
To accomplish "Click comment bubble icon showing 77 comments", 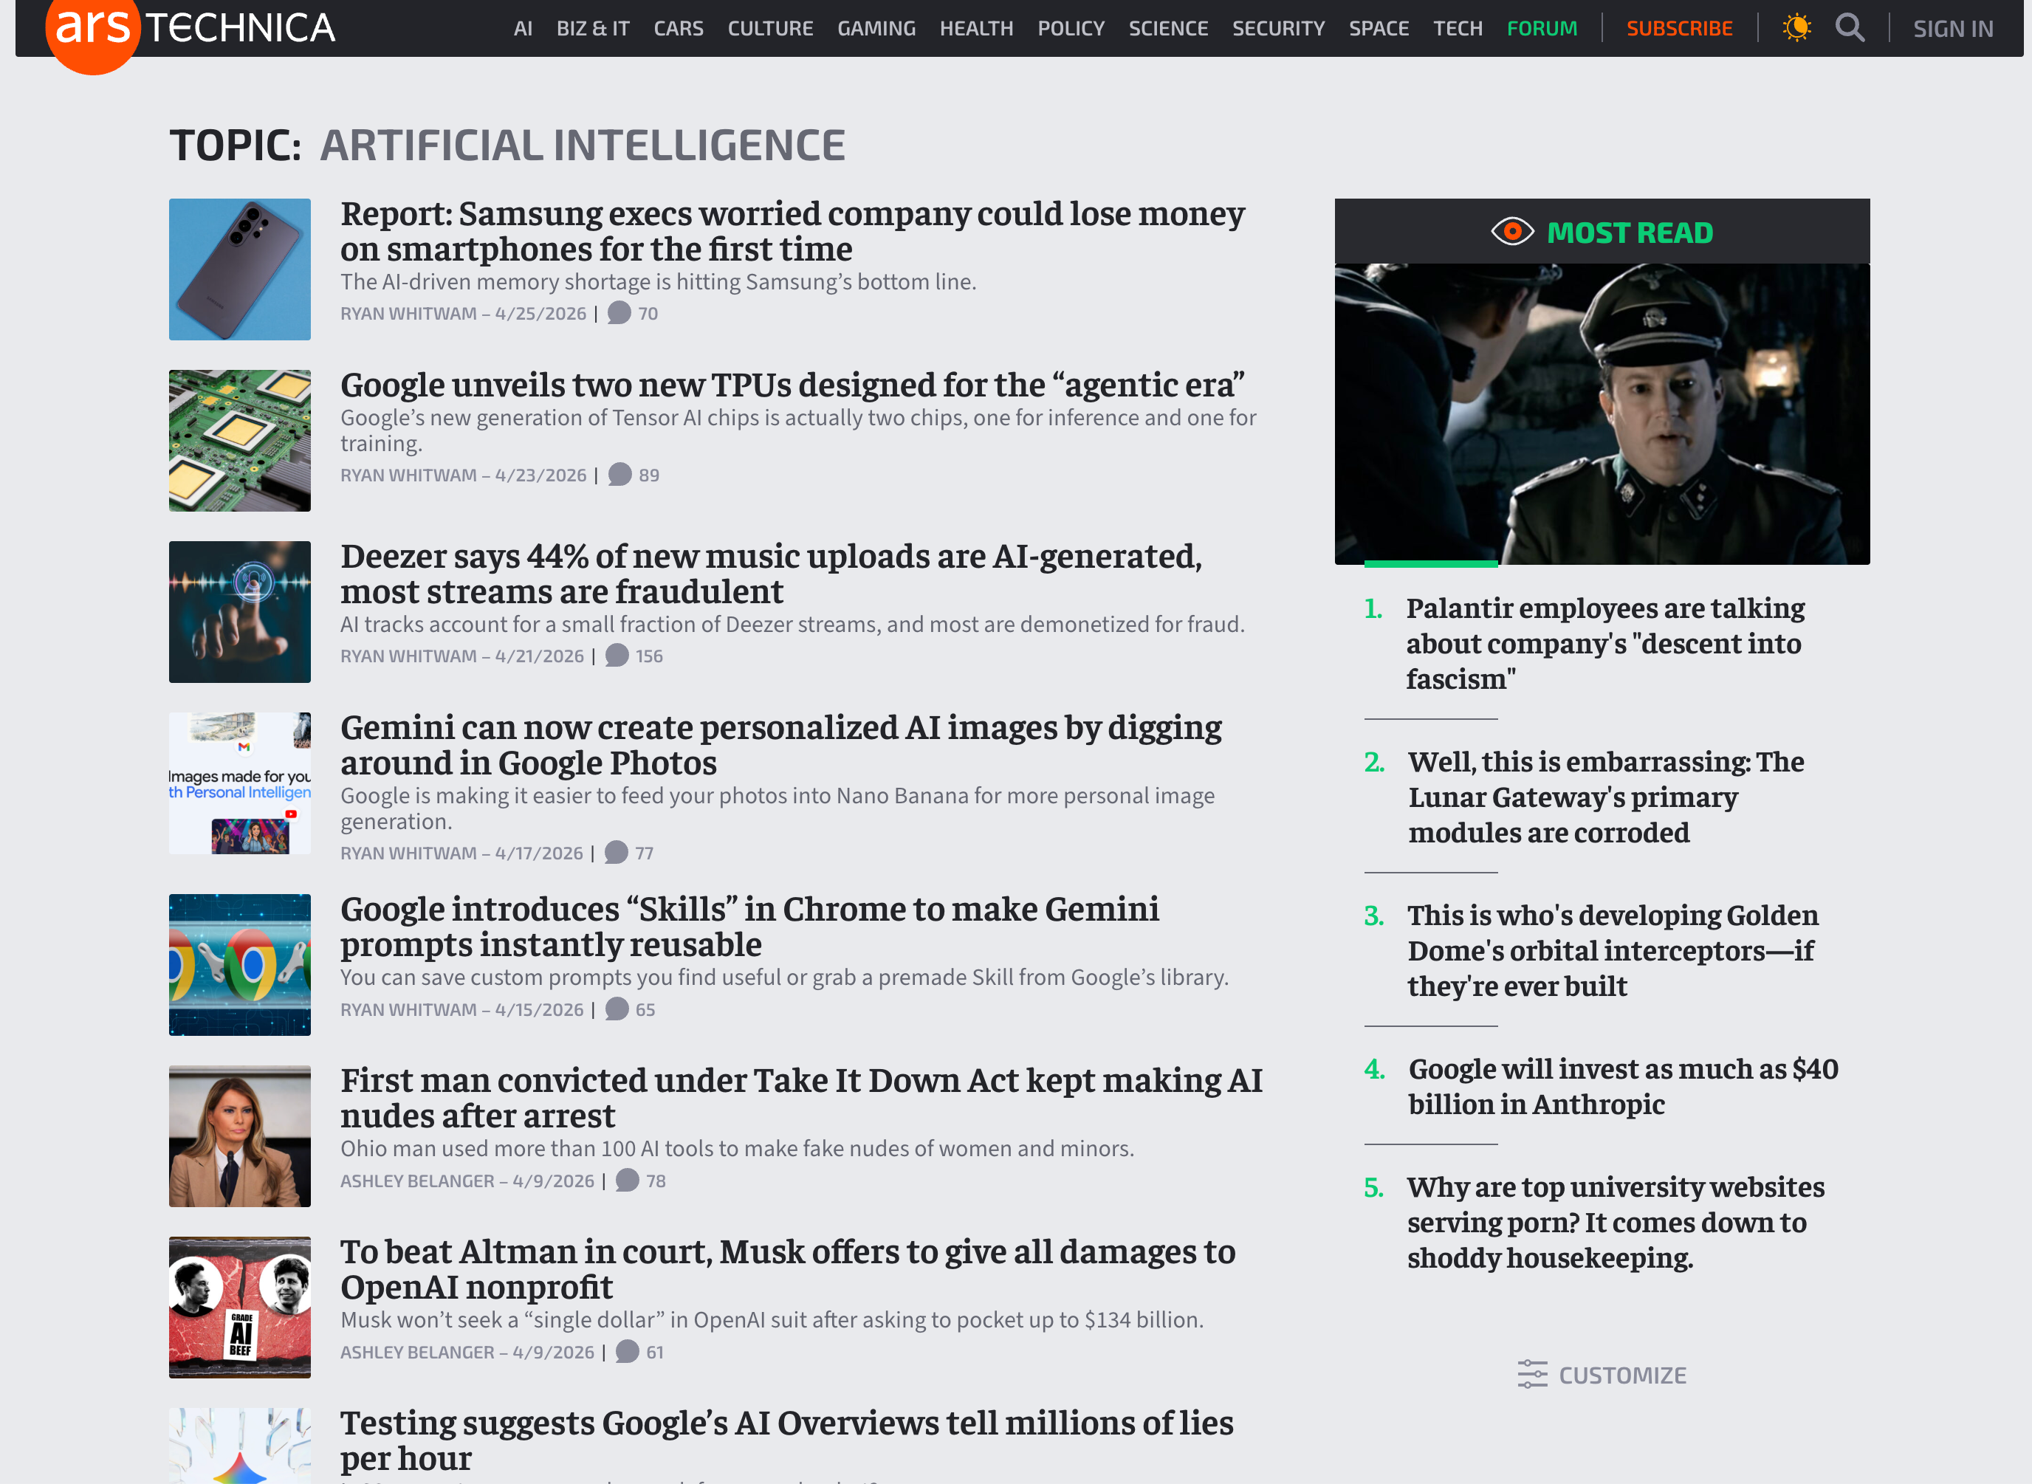I will click(617, 853).
